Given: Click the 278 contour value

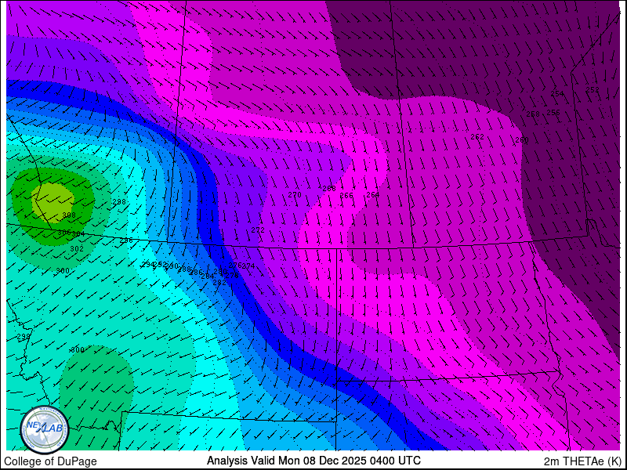Looking at the screenshot, I should [232, 276].
